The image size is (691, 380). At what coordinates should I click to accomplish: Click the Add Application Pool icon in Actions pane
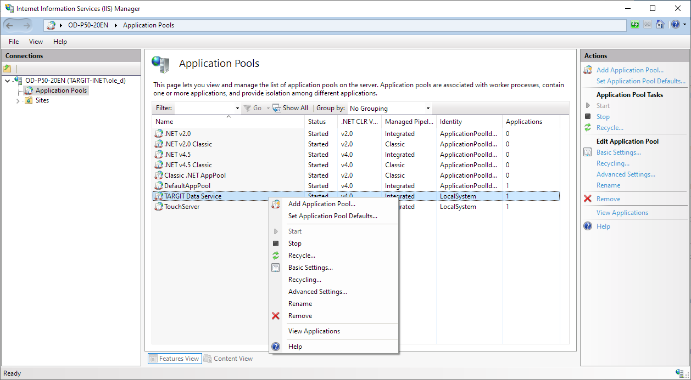tap(588, 70)
